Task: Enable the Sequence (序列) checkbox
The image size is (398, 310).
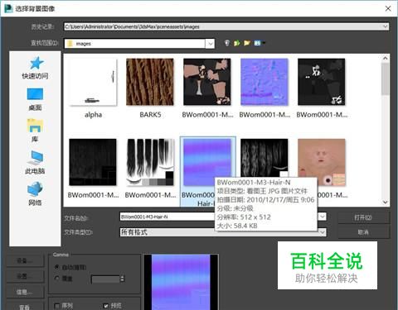Action: coord(57,306)
